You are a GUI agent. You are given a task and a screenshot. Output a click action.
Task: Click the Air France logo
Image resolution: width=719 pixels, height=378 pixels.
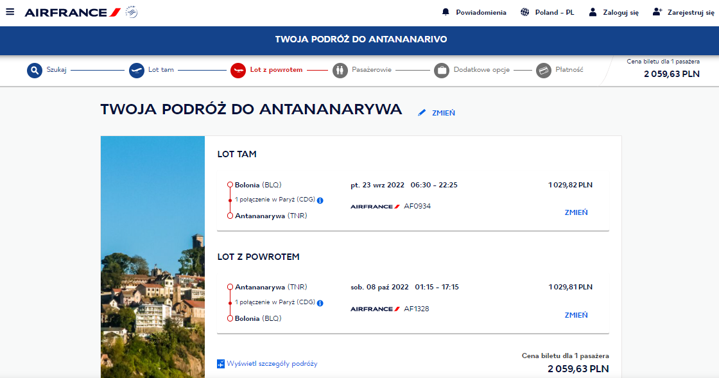point(73,12)
